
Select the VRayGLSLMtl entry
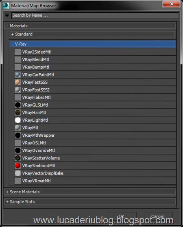click(x=95, y=105)
